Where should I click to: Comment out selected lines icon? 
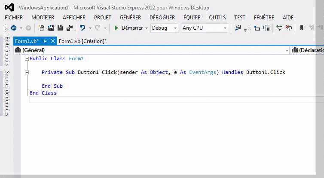[279, 28]
